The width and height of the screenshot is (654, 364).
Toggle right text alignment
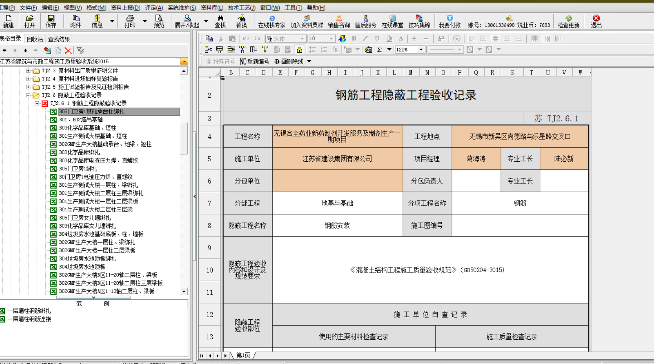click(507, 39)
